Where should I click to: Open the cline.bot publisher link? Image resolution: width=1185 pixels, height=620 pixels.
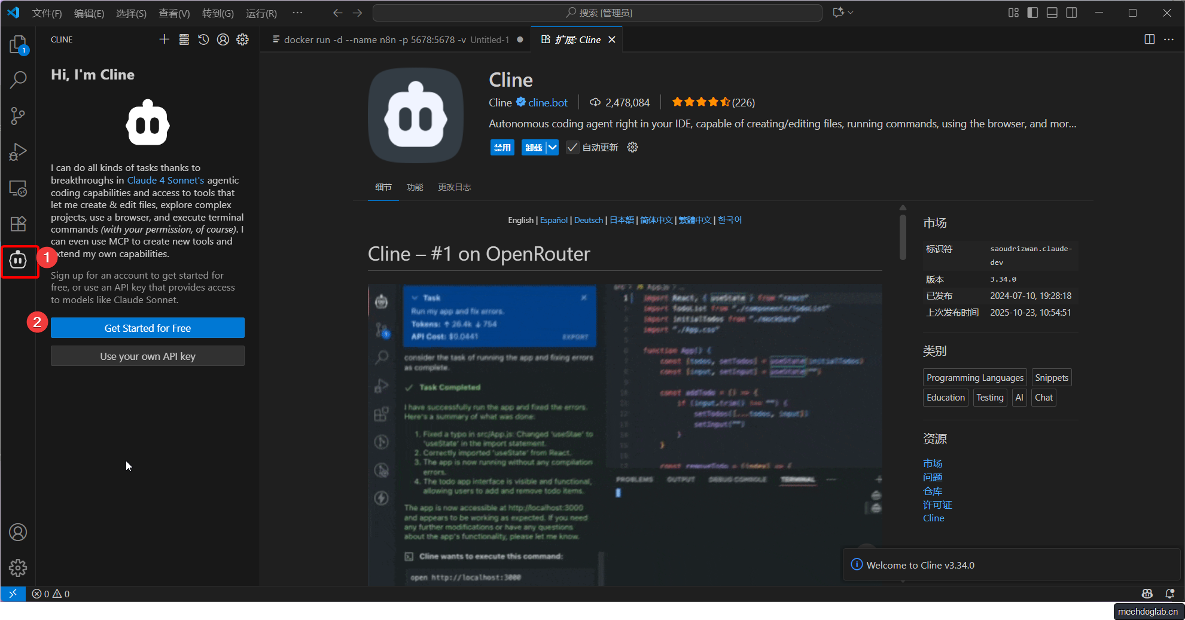click(547, 103)
